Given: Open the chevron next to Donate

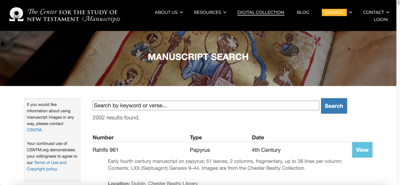Looking at the screenshot, I should 350,12.
